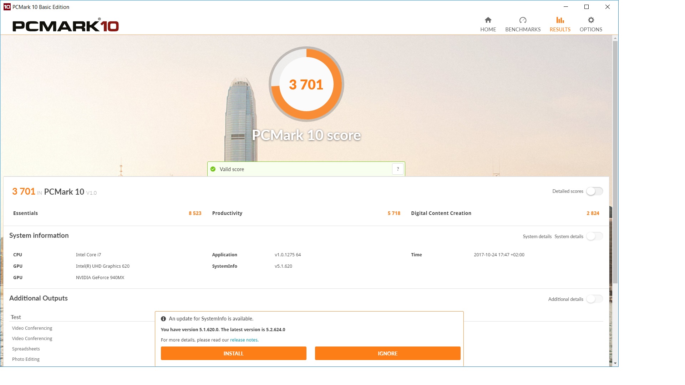Click the time value 2017-10-24 17:47
Viewport: 685px width, 385px height.
pos(499,255)
